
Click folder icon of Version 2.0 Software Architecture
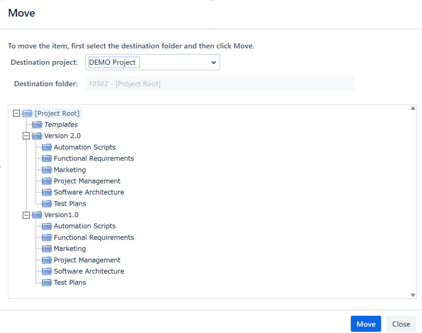tap(47, 193)
